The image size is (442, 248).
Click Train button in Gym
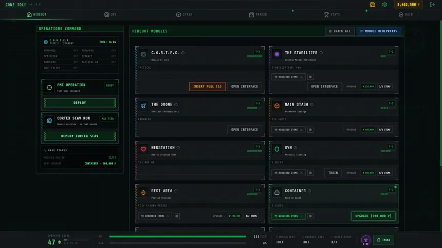pyautogui.click(x=333, y=173)
